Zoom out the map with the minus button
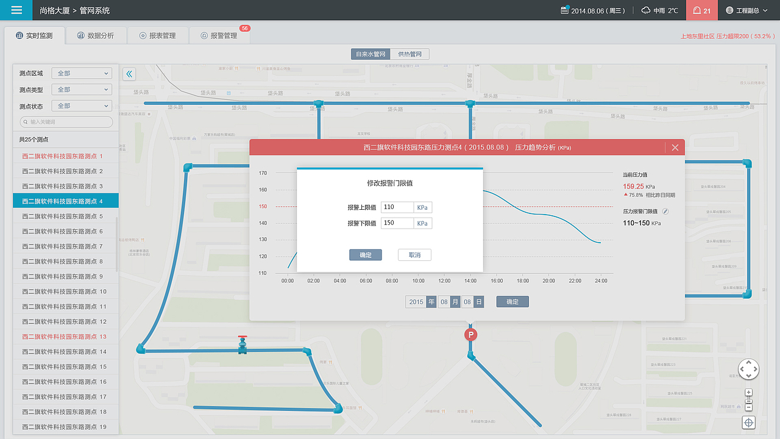The image size is (780, 439). [749, 407]
